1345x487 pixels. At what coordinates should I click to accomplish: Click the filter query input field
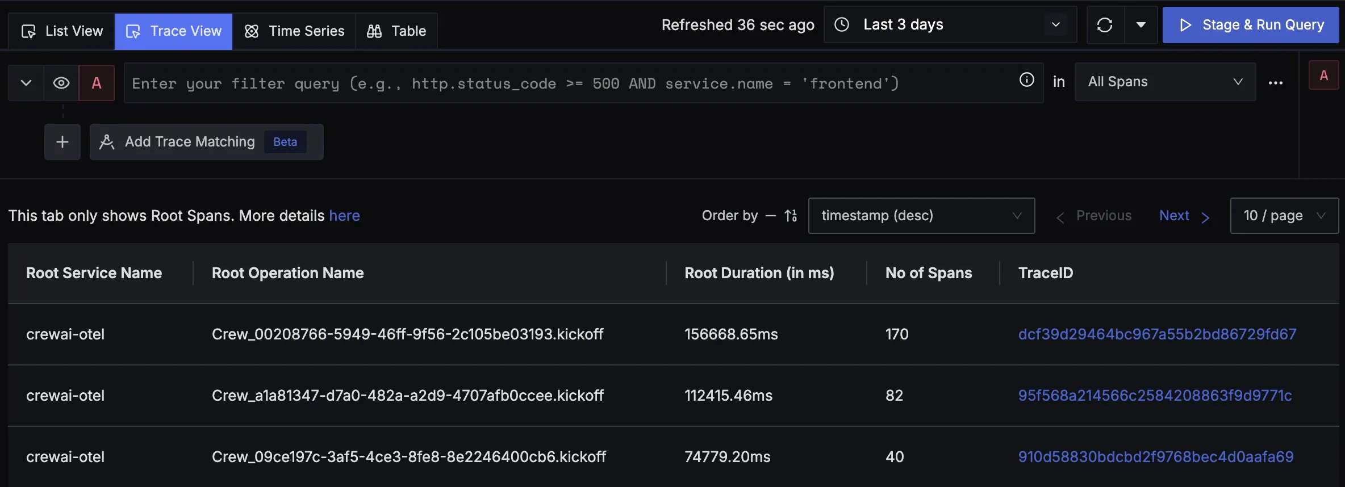click(568, 83)
